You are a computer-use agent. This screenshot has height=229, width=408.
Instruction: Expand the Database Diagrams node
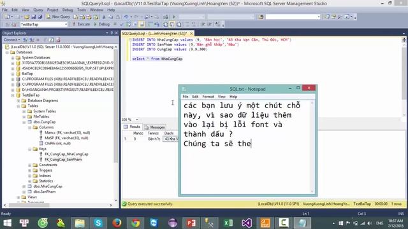coord(18,101)
